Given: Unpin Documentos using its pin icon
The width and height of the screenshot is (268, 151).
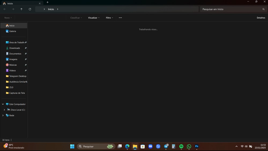Looking at the screenshot, I should pyautogui.click(x=26, y=54).
